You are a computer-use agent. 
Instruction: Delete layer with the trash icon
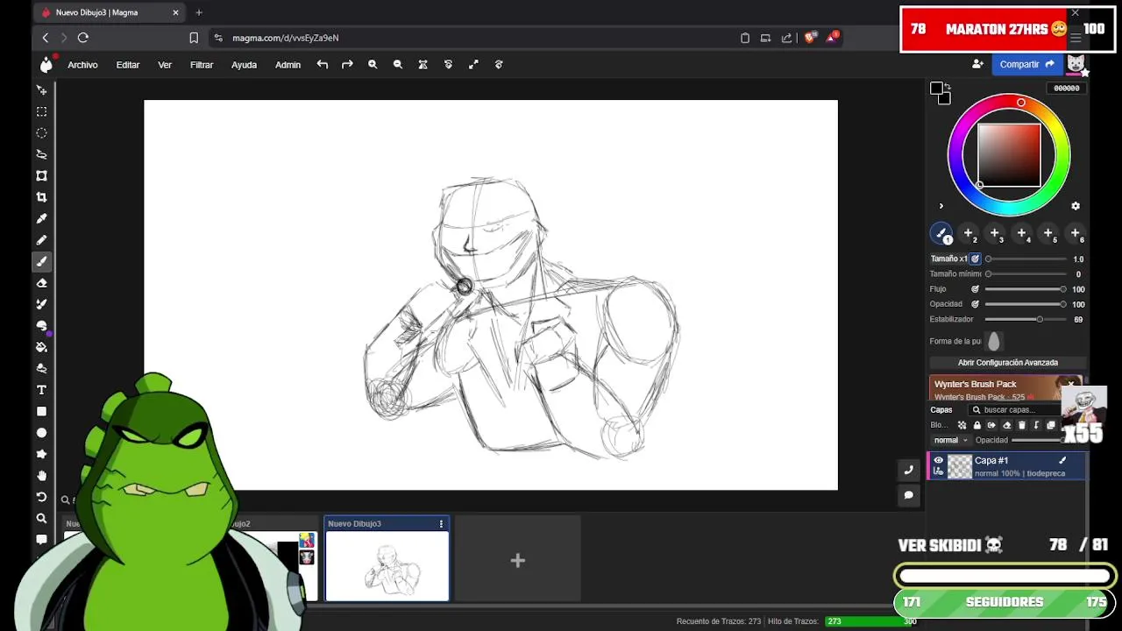pyautogui.click(x=1021, y=425)
